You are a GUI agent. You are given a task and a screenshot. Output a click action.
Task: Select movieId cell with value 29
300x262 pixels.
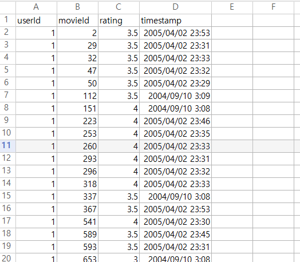[x=77, y=46]
